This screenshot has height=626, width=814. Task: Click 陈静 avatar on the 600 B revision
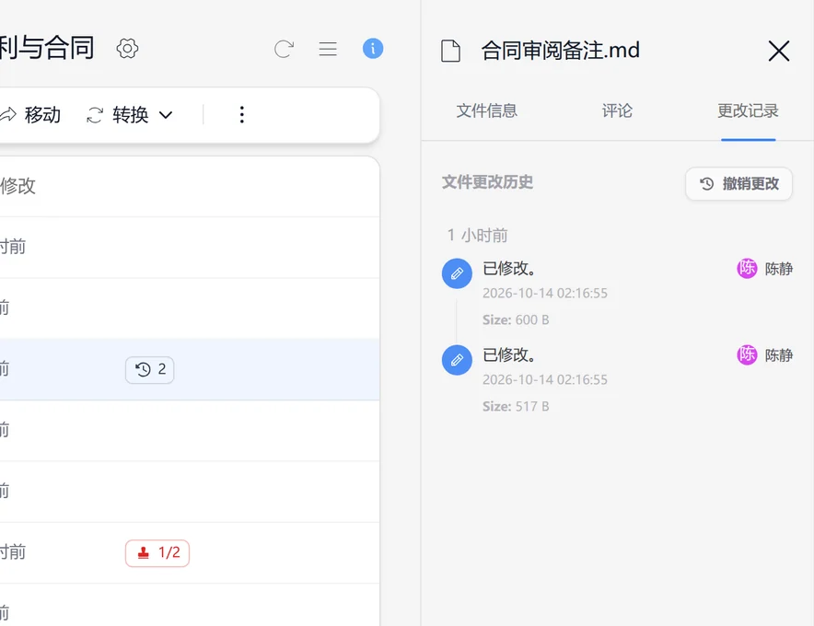pos(747,269)
